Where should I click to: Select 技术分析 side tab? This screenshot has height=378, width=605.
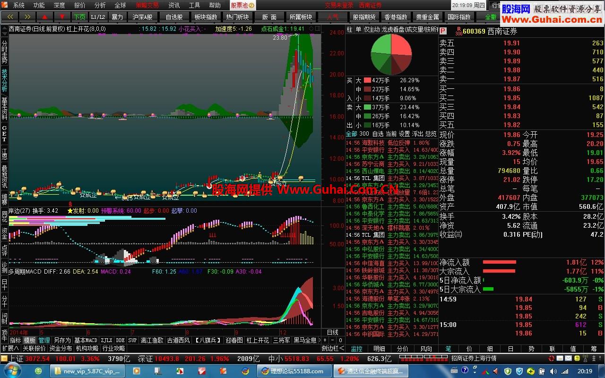[4, 81]
